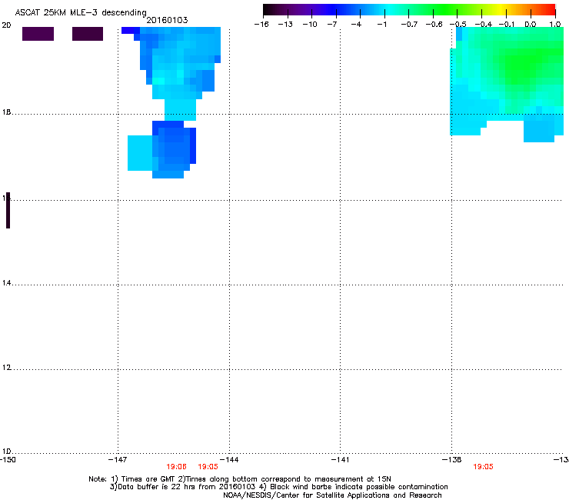The width and height of the screenshot is (569, 500).
Task: Click the NOAA/NESDIS credit line
Action: tap(332, 495)
